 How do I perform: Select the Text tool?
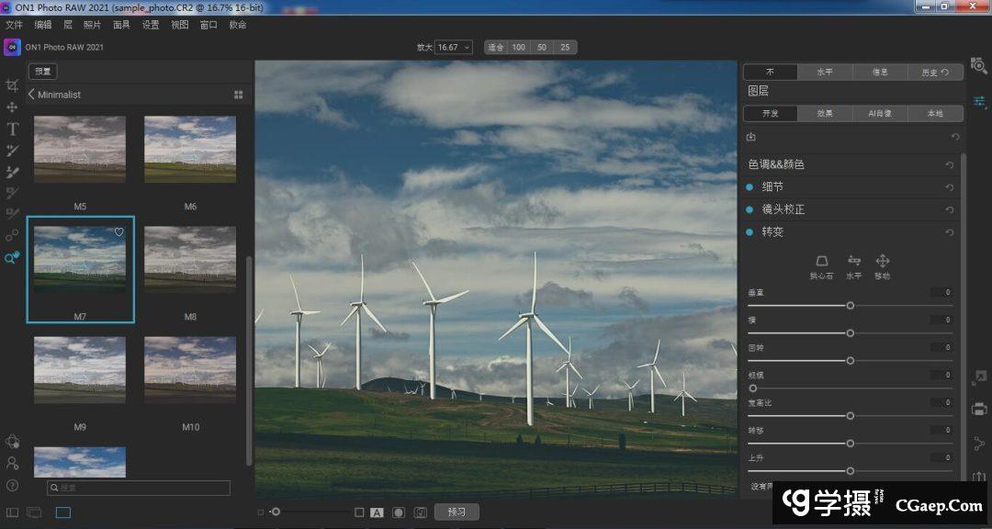tap(12, 129)
